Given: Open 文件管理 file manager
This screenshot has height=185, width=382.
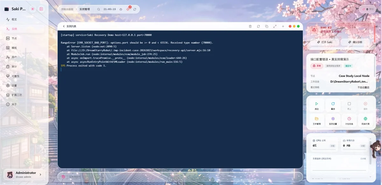Looking at the screenshot, I should pyautogui.click(x=316, y=121).
